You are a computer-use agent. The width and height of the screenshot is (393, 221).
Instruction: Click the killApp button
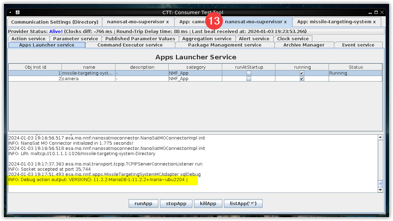pos(208,204)
